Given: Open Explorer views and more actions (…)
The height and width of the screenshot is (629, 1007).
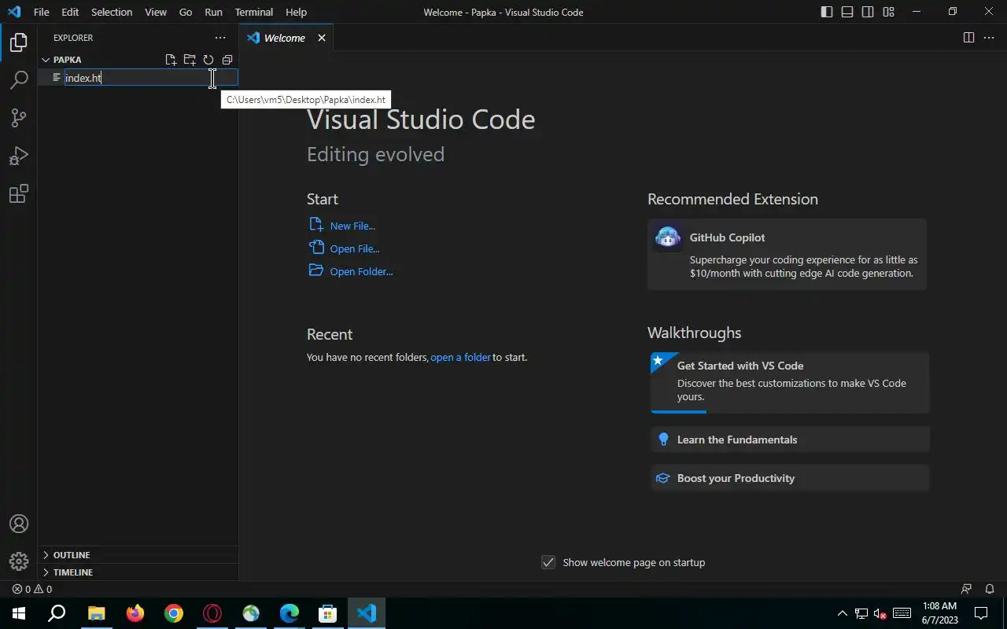Looking at the screenshot, I should pyautogui.click(x=220, y=38).
